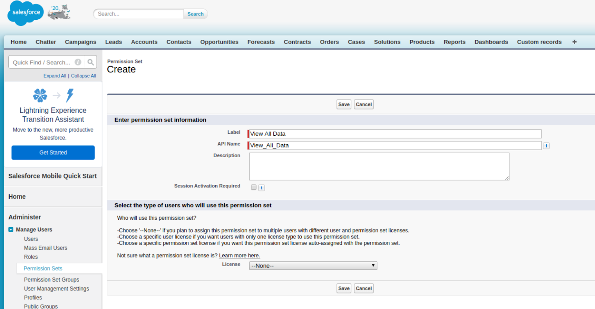Open the Products tab
595x309 pixels.
click(422, 42)
